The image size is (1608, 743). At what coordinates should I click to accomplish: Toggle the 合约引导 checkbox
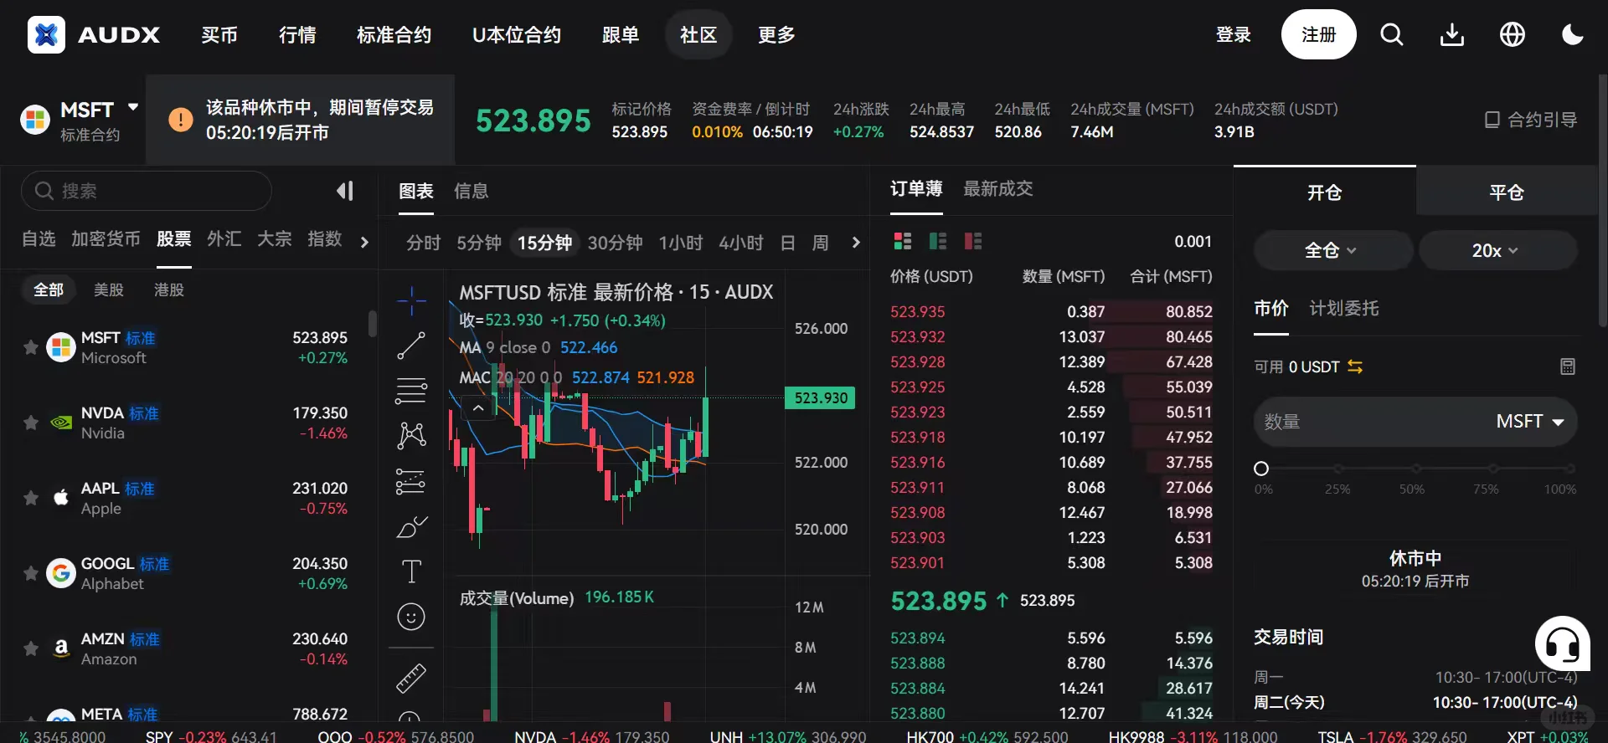coord(1492,120)
